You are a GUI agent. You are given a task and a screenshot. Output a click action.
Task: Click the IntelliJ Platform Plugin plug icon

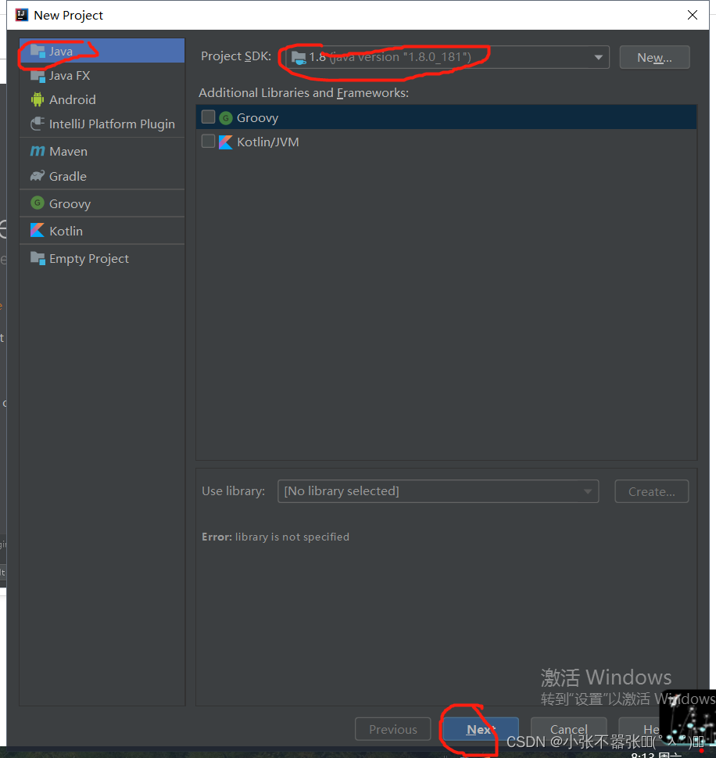pyautogui.click(x=38, y=124)
